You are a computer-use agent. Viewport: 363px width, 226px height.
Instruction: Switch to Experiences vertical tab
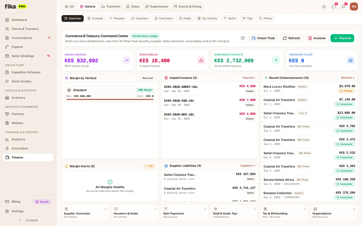157,7
